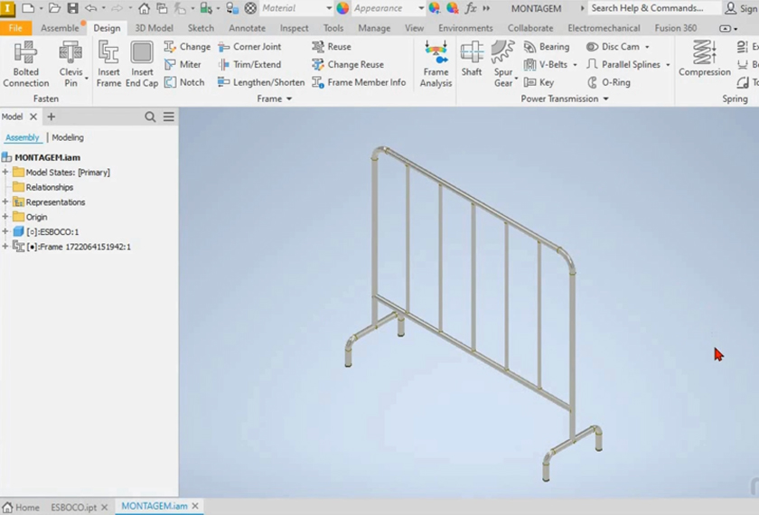This screenshot has width=759, height=515.
Task: Click the Compression spring tool
Action: pyautogui.click(x=704, y=60)
